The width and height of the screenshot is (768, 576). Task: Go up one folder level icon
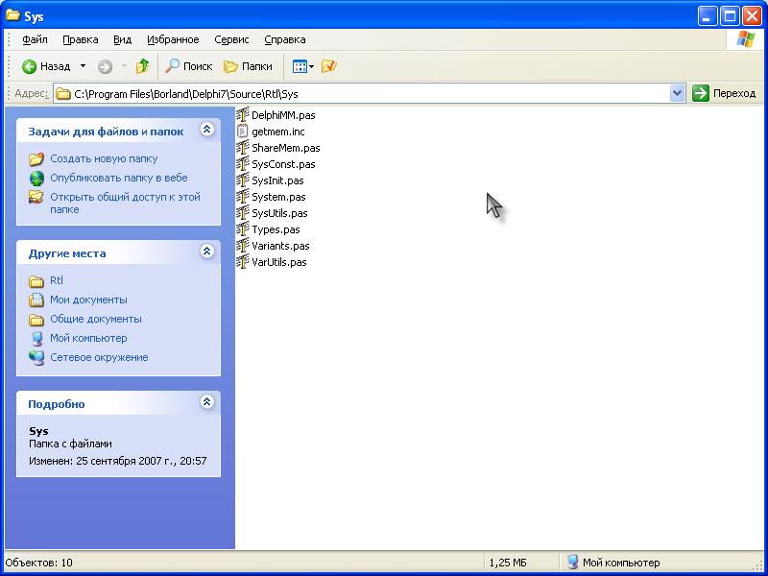(x=142, y=66)
